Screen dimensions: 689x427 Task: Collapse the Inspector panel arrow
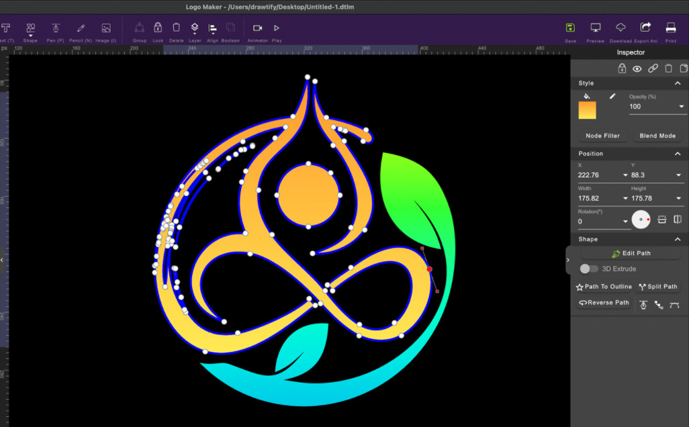(567, 260)
